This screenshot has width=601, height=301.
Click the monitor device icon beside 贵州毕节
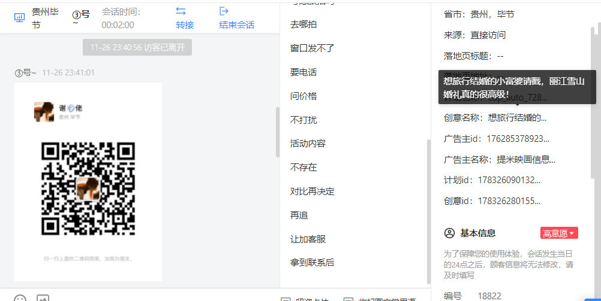[x=19, y=17]
